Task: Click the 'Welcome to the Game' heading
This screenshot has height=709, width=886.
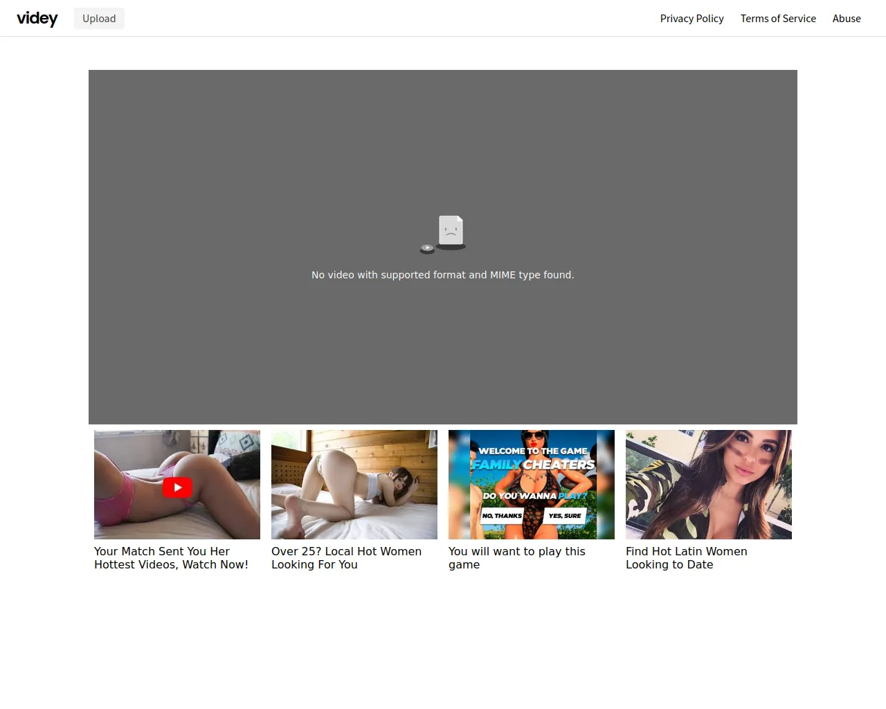Action: tap(533, 451)
